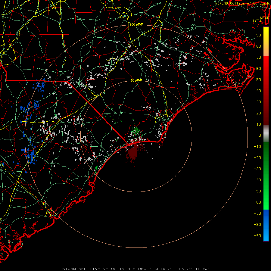
Task: Click the gray near-zero segment of the color bar
Action: [x=266, y=133]
